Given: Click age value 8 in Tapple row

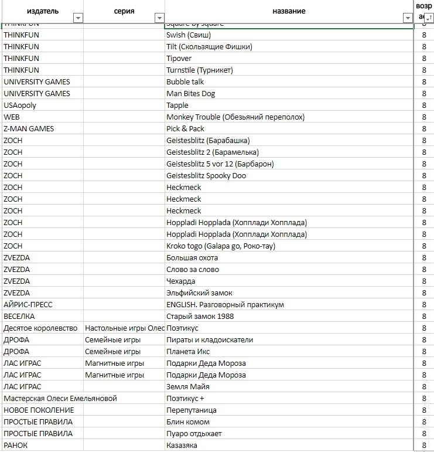Looking at the screenshot, I should pyautogui.click(x=424, y=105).
